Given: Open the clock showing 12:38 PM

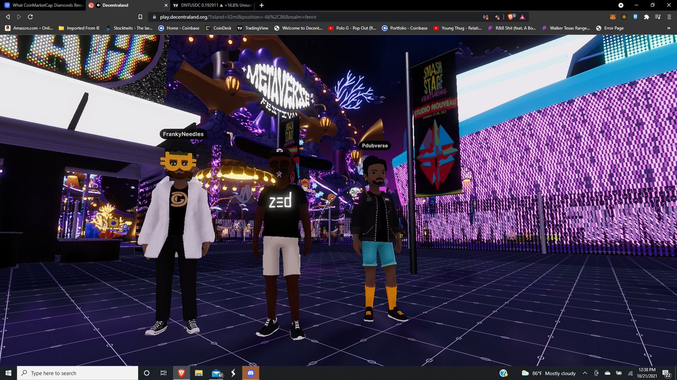Looking at the screenshot, I should pos(647,373).
